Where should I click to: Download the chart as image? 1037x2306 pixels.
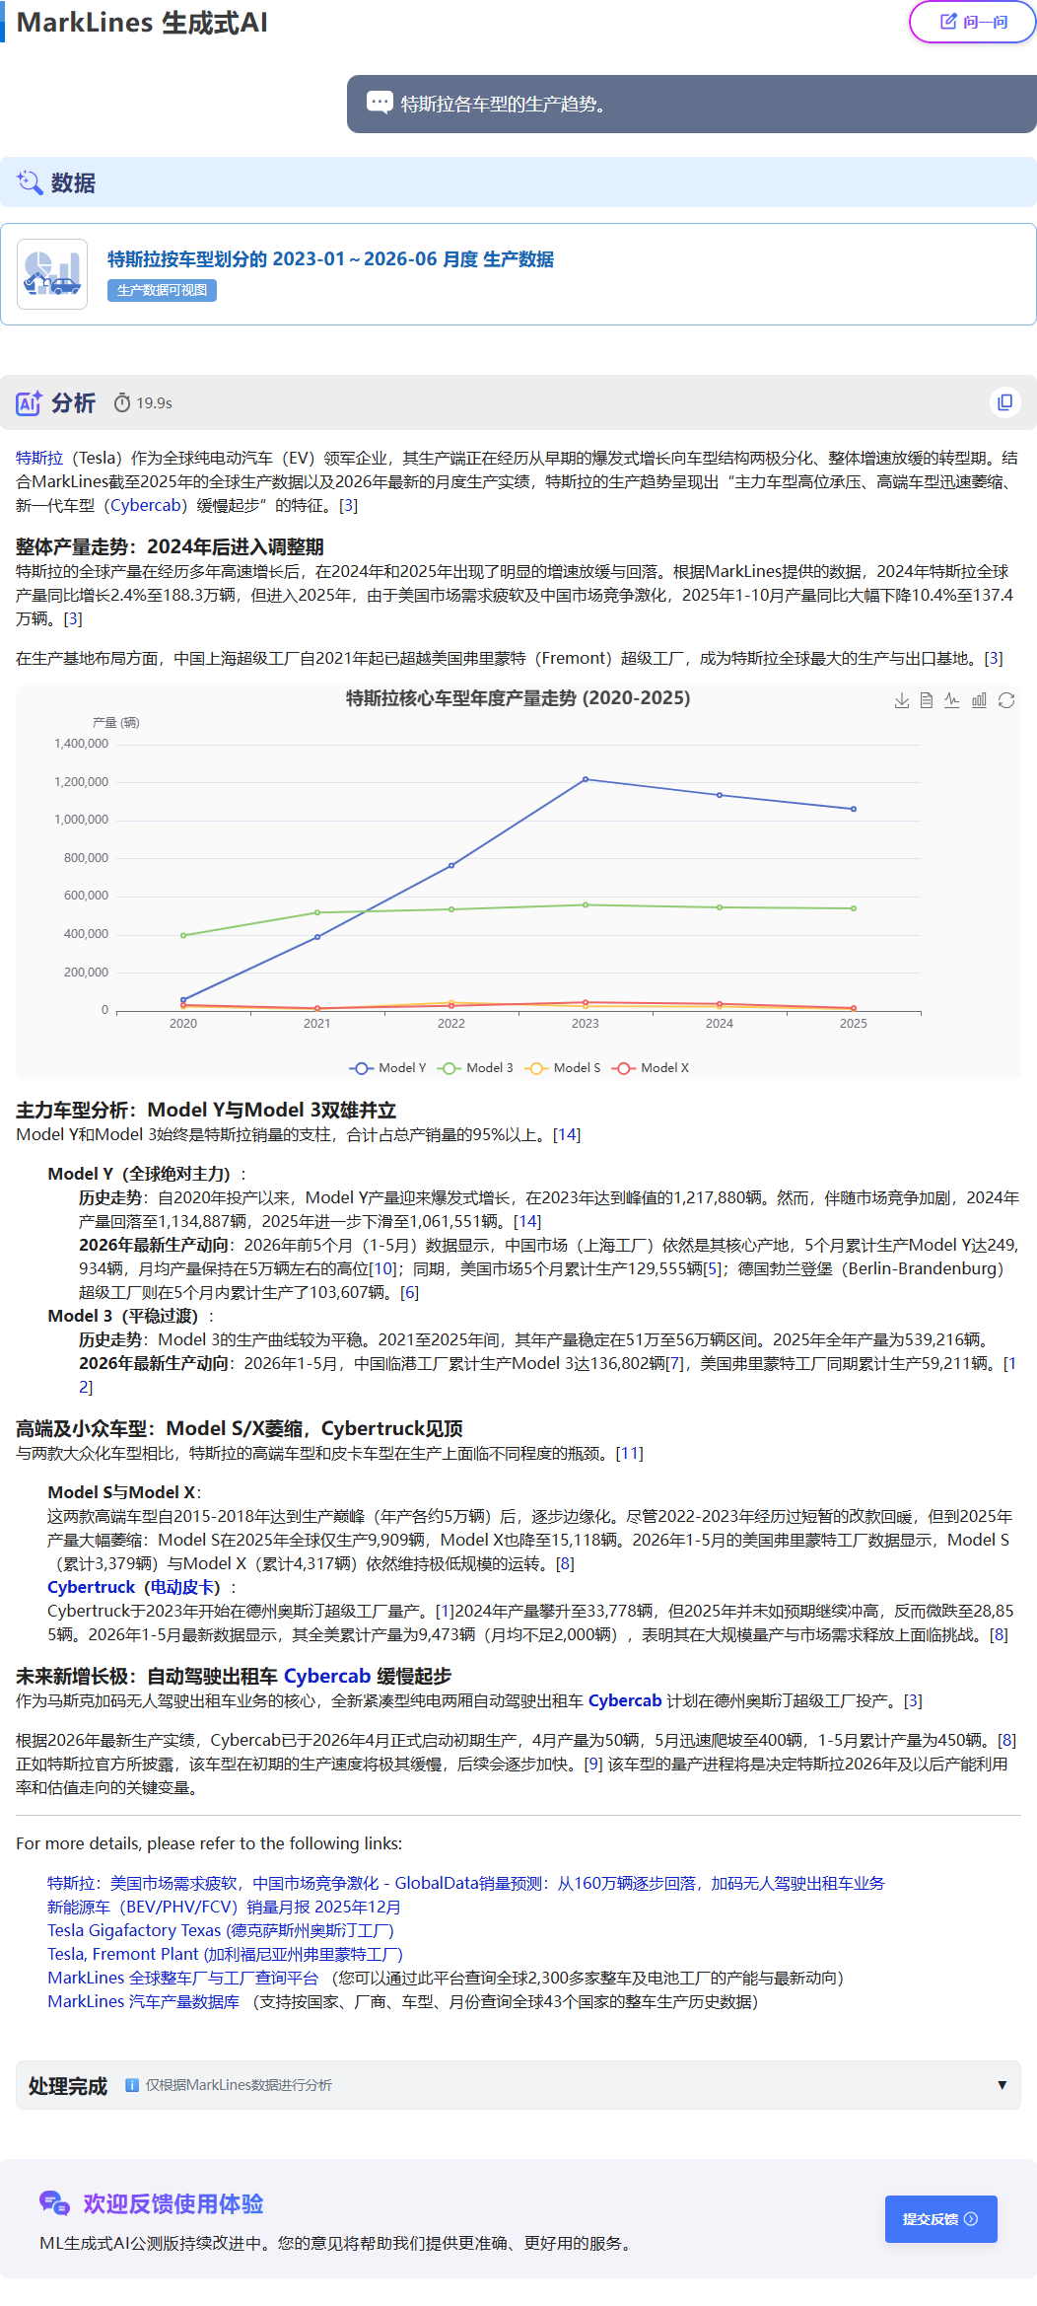click(901, 700)
